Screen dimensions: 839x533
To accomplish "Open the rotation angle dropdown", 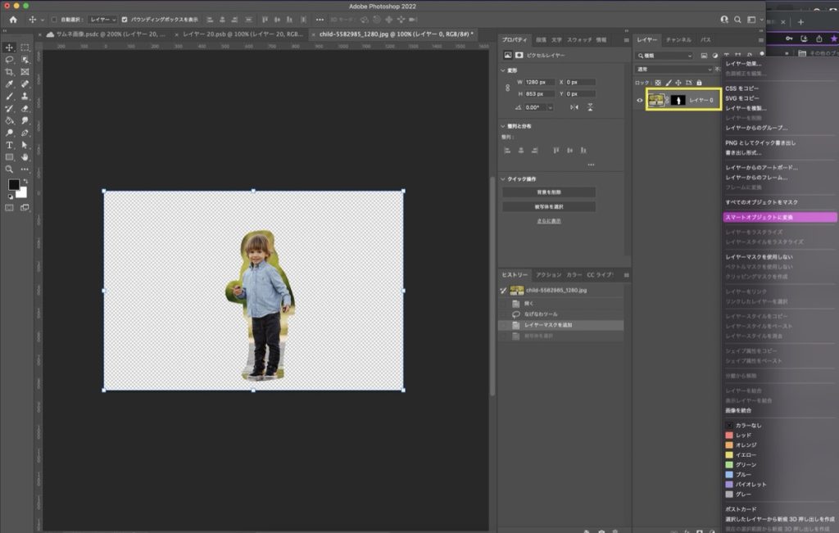I will [x=550, y=107].
